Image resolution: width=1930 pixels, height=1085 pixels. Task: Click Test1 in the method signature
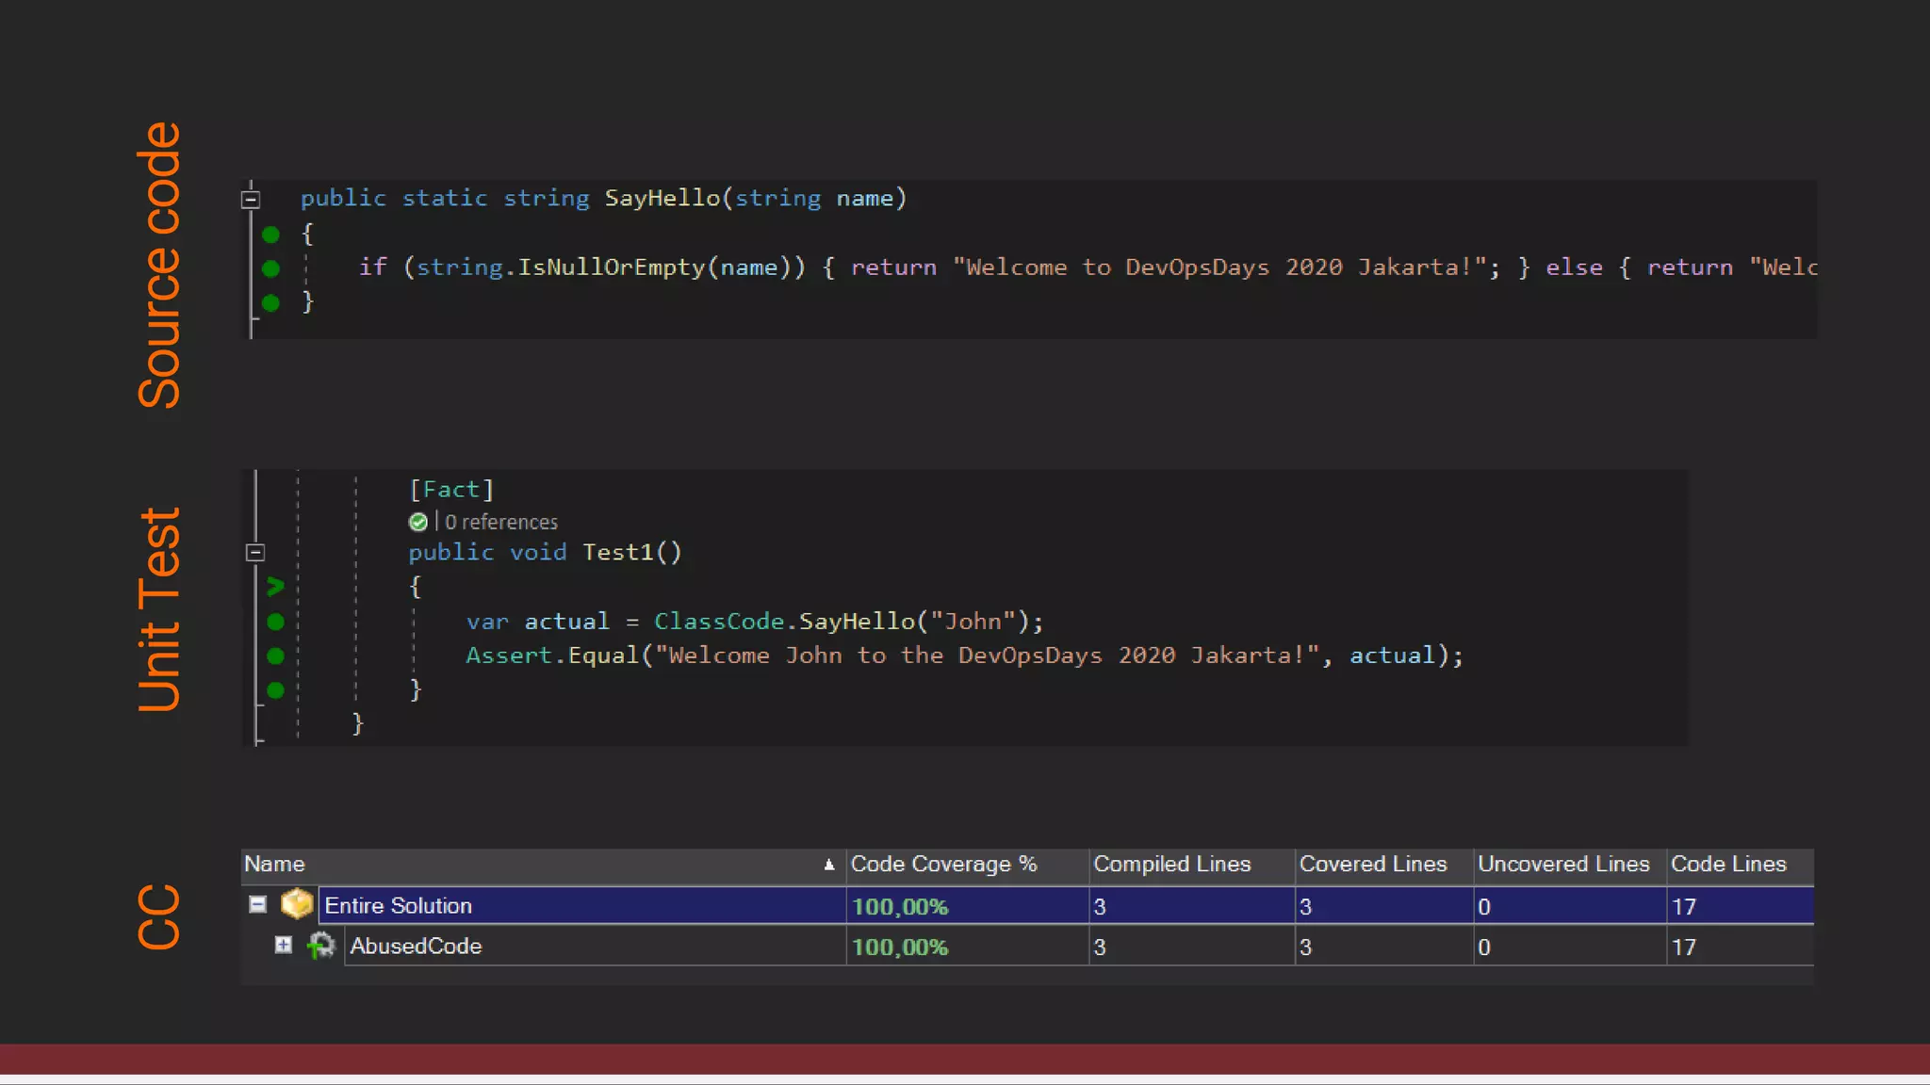(x=617, y=553)
